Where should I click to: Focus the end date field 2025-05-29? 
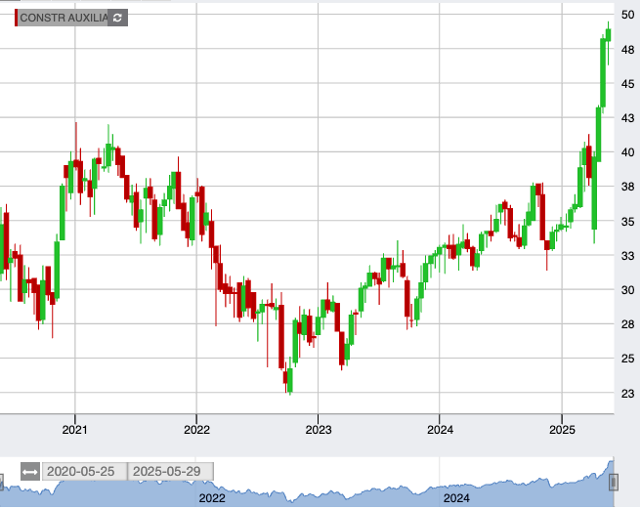point(170,472)
